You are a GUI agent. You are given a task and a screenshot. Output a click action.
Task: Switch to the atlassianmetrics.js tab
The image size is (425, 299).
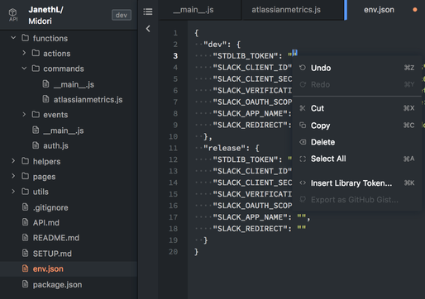point(286,10)
